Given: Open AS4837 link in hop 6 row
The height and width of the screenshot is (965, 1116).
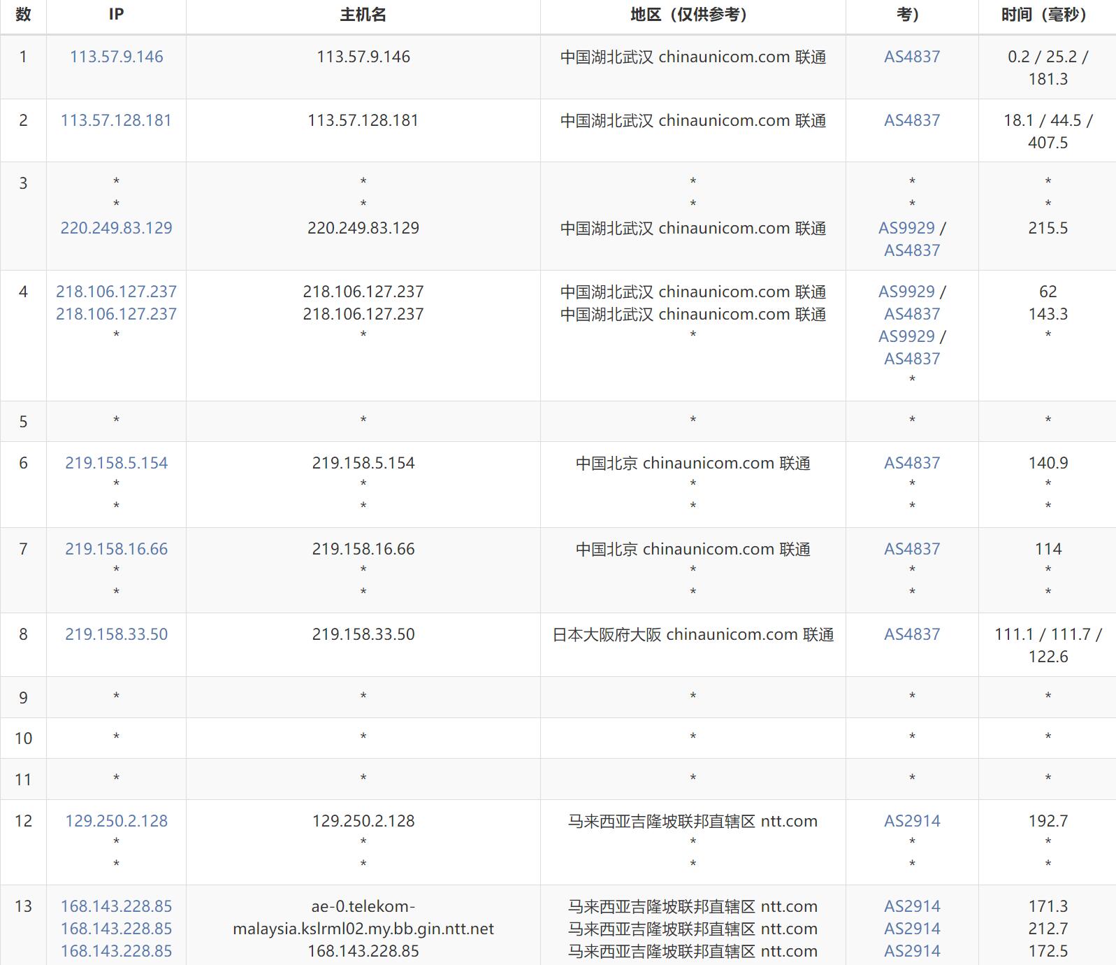Looking at the screenshot, I should pos(912,463).
